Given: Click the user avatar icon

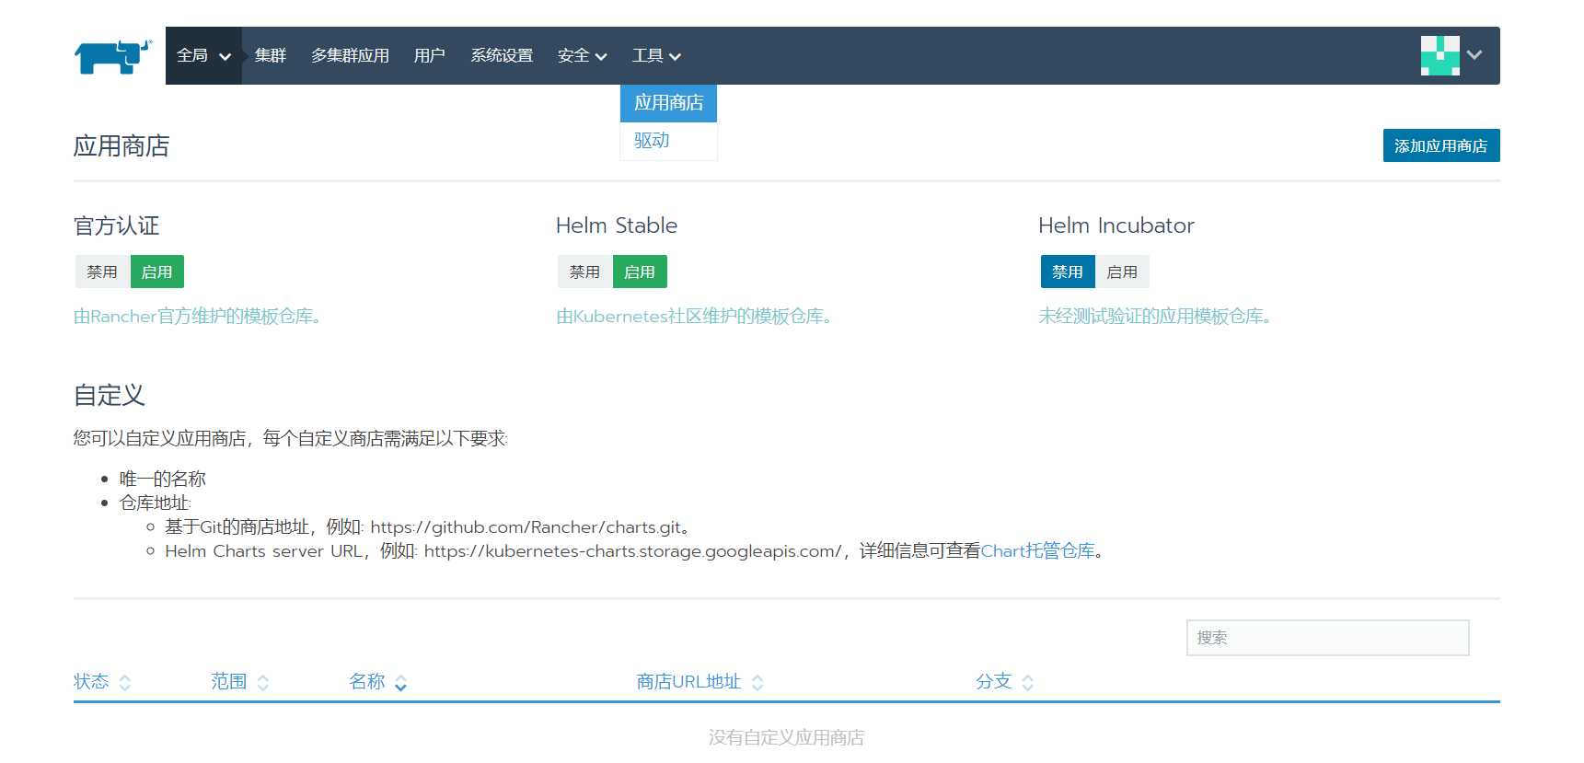Looking at the screenshot, I should [1439, 55].
